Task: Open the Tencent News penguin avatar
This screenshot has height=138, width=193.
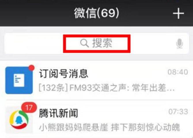Action: pyautogui.click(x=19, y=120)
